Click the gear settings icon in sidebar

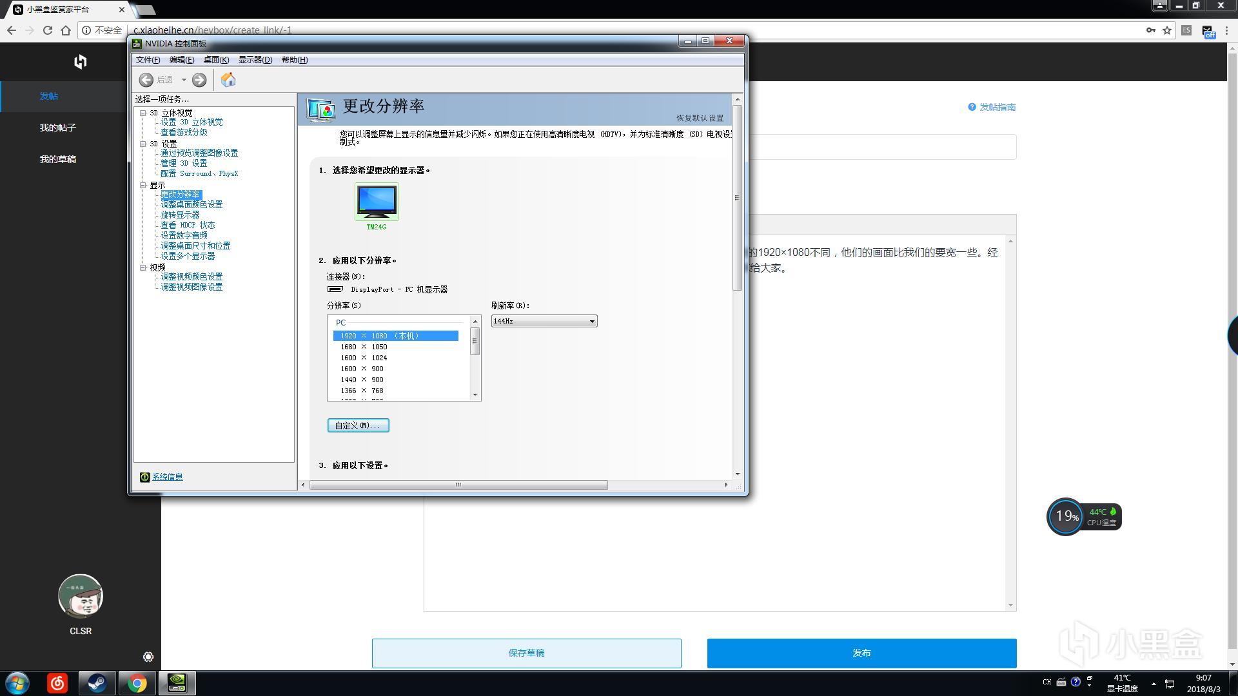[x=148, y=657]
